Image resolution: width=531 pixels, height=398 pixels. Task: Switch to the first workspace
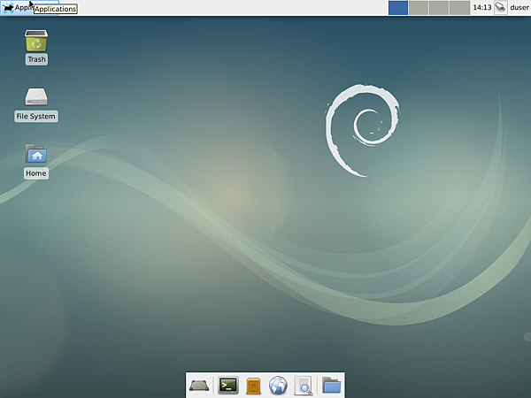click(x=398, y=8)
